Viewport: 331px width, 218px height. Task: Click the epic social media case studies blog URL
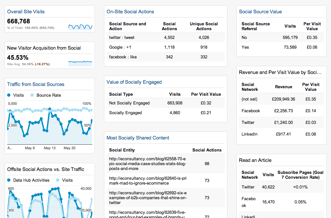[147, 164]
